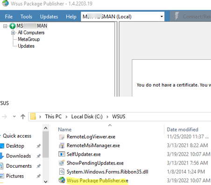Click the Wsus Package Publisher.exe globe icon

click(62, 180)
